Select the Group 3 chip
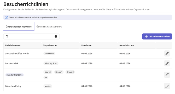175x94 pixels. [x=70, y=72]
